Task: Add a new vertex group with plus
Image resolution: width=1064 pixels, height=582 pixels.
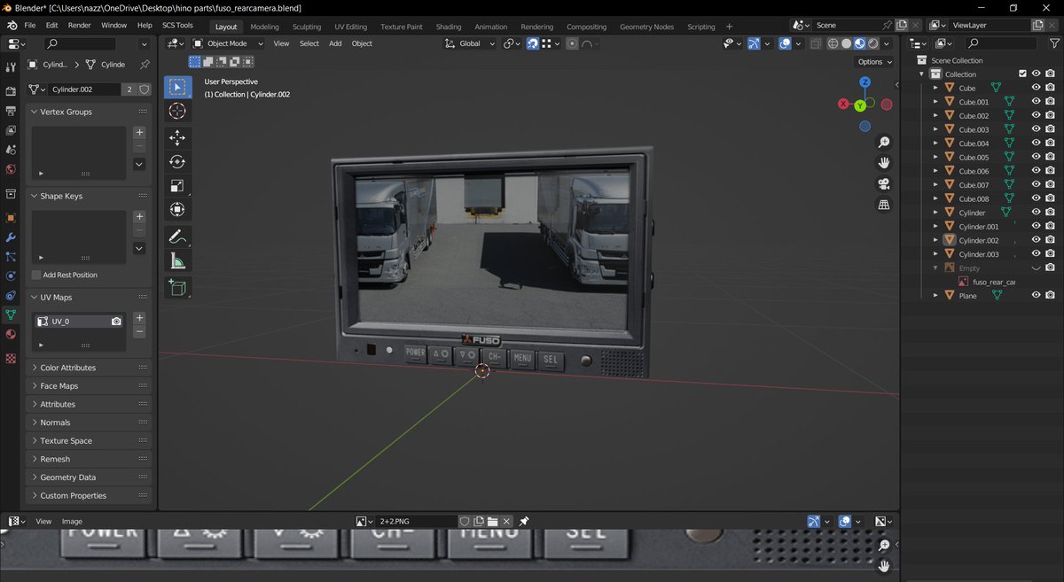Action: (x=139, y=132)
